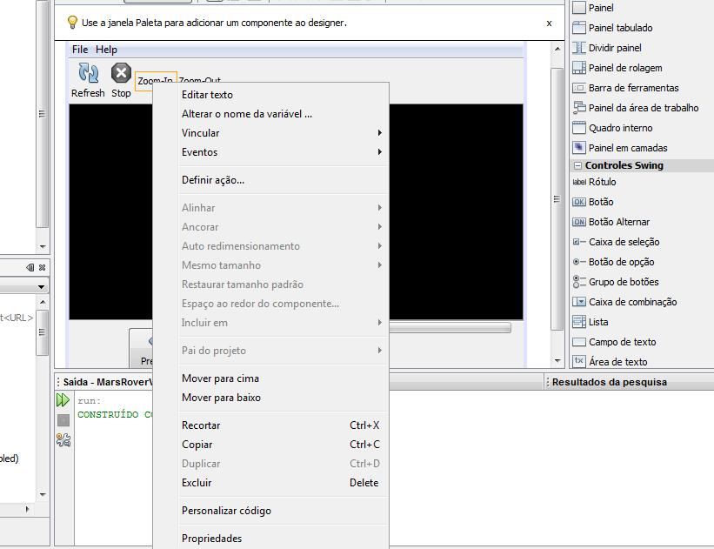
Task: Select Painel palette icon
Action: click(578, 8)
